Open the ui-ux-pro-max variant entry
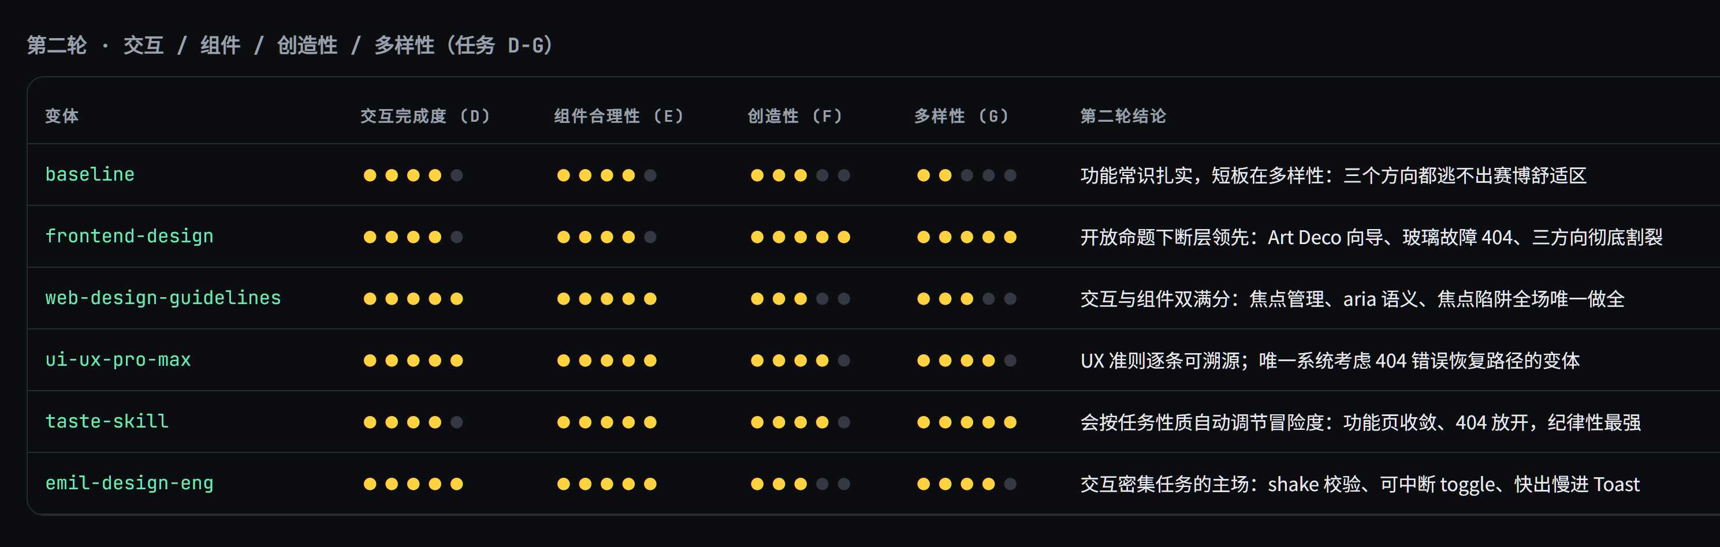1720x547 pixels. coord(117,359)
